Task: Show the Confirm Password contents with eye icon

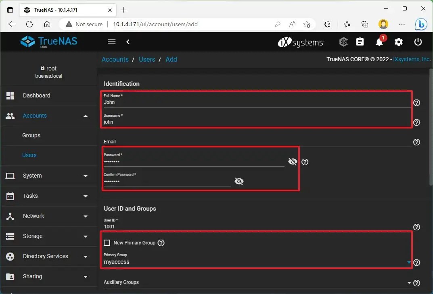Action: coord(239,181)
